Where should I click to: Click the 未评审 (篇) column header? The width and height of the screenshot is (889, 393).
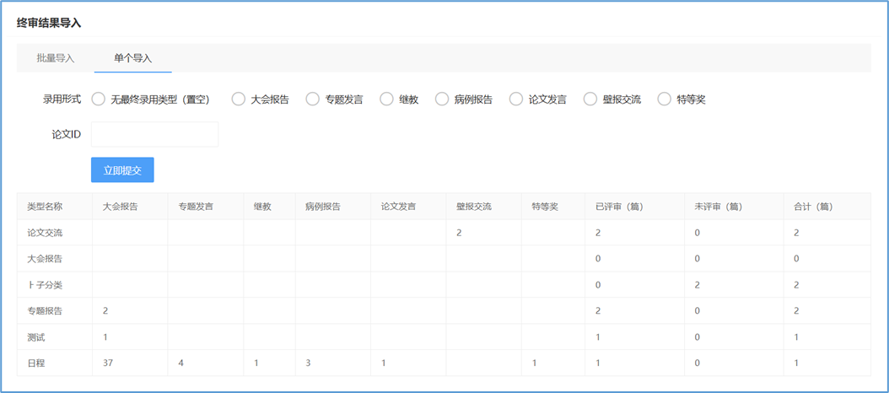point(719,207)
